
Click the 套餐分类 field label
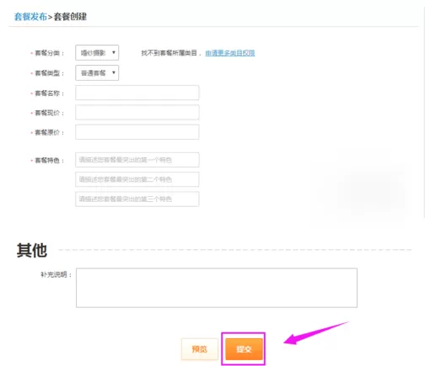click(x=49, y=53)
